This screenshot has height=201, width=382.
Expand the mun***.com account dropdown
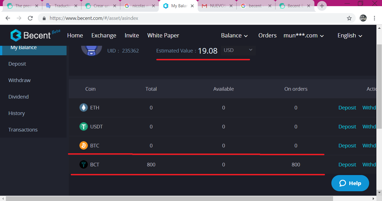pos(304,35)
